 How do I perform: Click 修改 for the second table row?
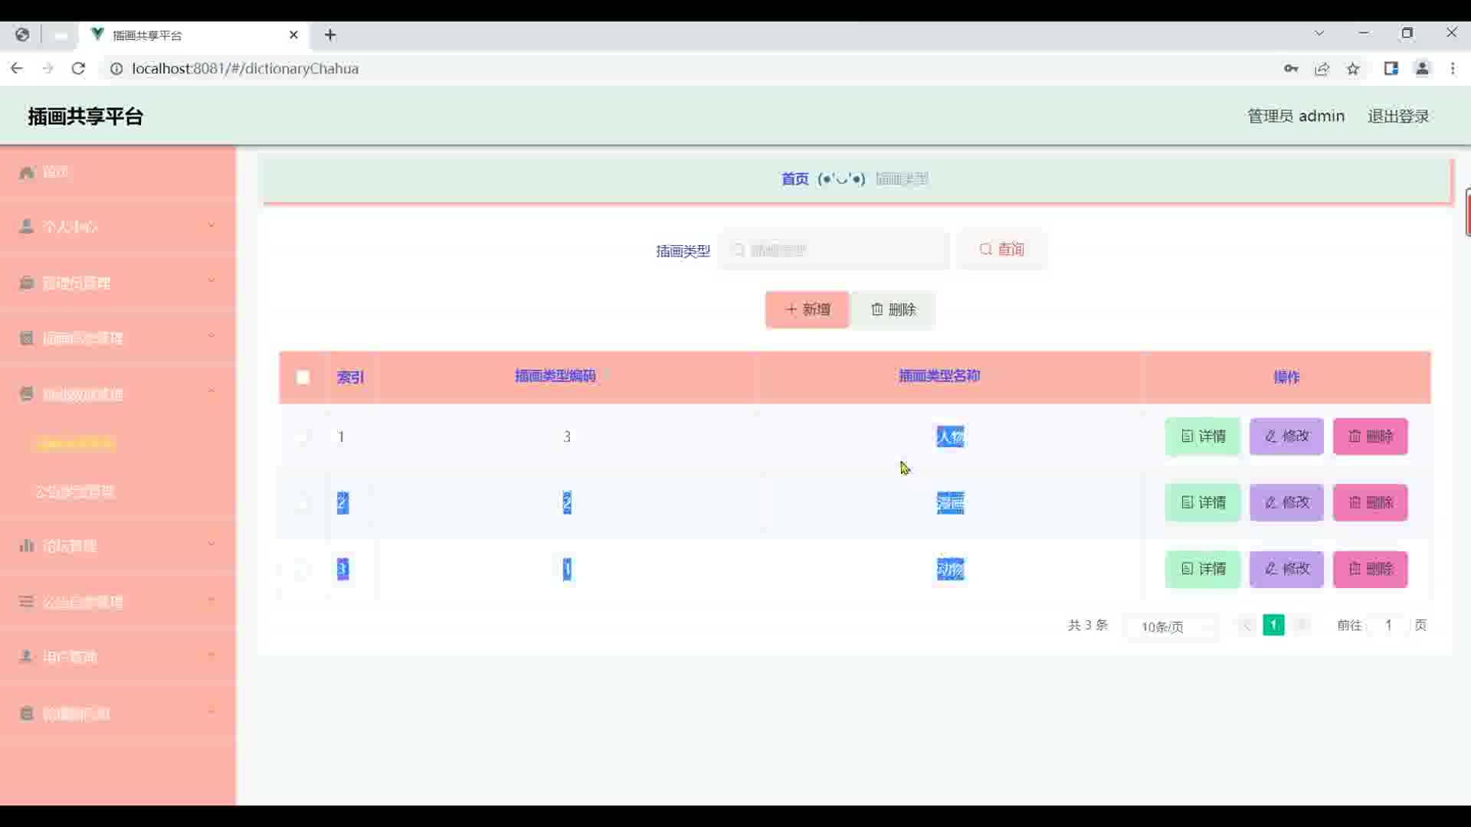[x=1286, y=503]
